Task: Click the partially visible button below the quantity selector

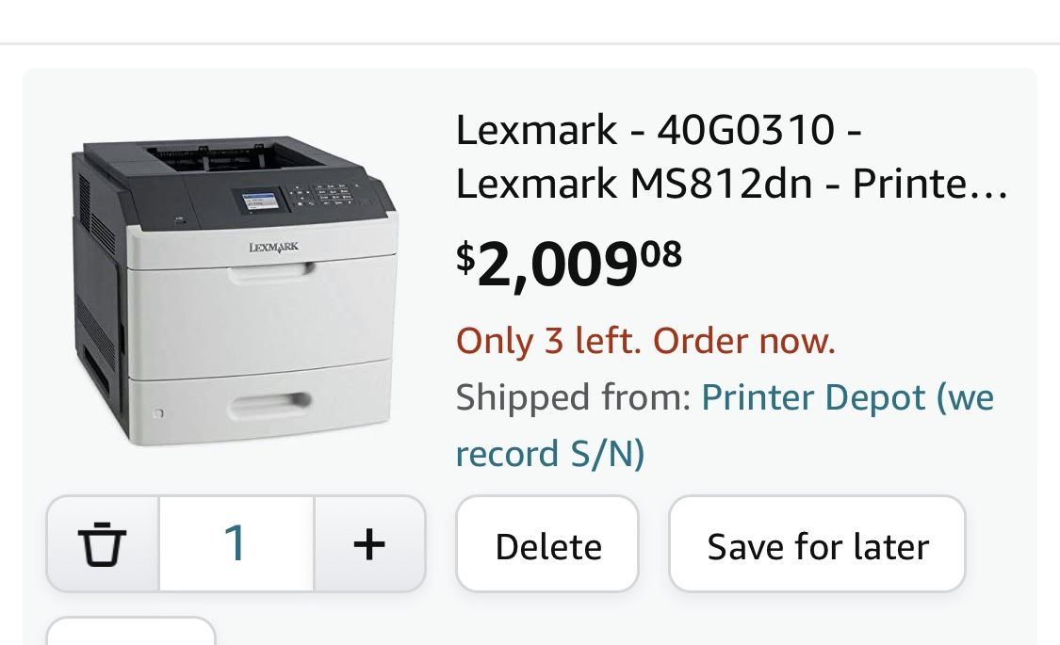Action: [x=130, y=638]
